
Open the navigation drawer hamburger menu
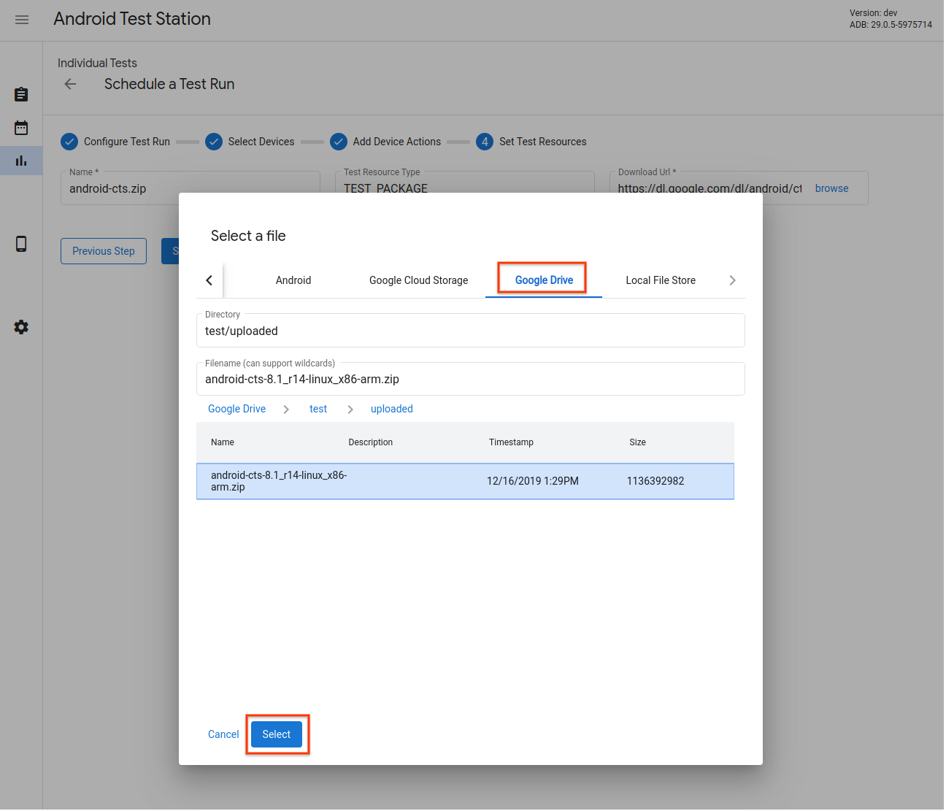coord(22,20)
